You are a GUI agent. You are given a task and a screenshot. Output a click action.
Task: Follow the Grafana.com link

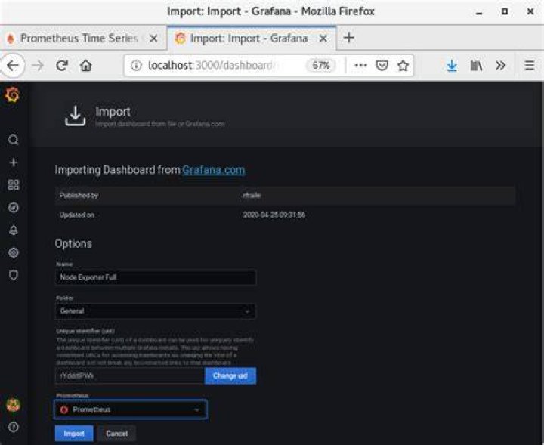pyautogui.click(x=213, y=170)
